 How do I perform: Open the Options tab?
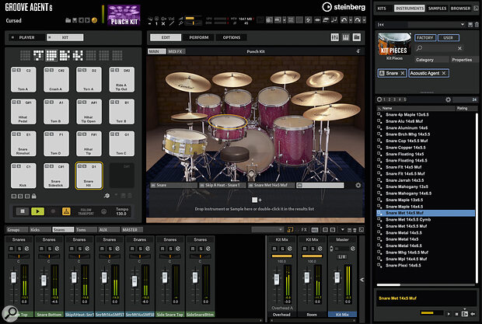pyautogui.click(x=232, y=37)
